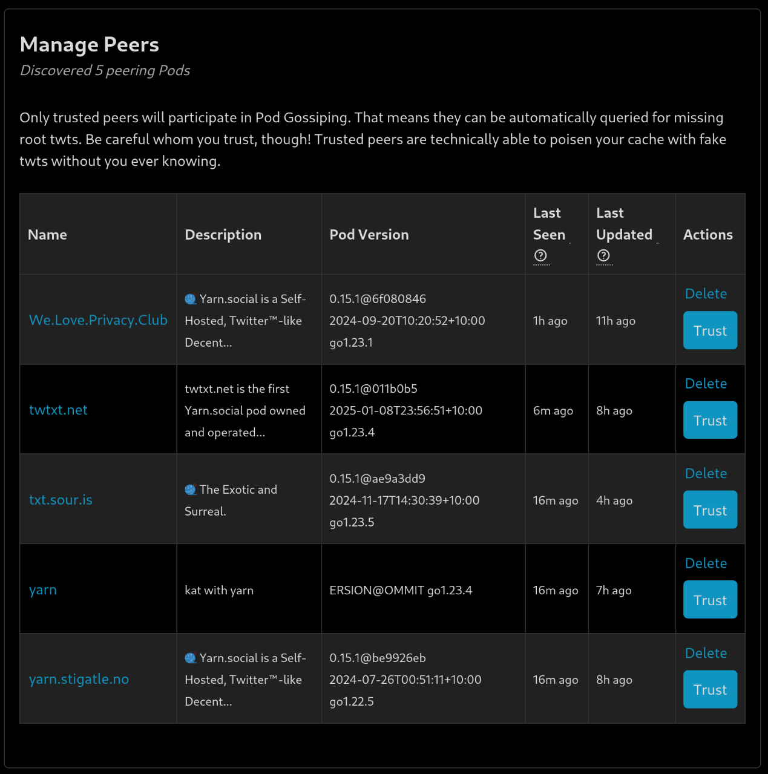Delete the yarn peer

(706, 563)
